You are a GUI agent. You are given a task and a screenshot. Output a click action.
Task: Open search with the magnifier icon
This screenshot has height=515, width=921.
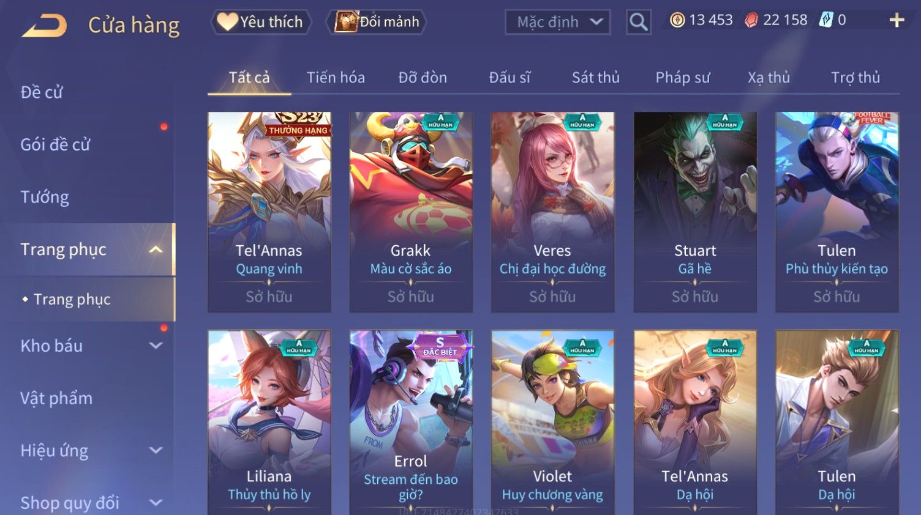(638, 22)
